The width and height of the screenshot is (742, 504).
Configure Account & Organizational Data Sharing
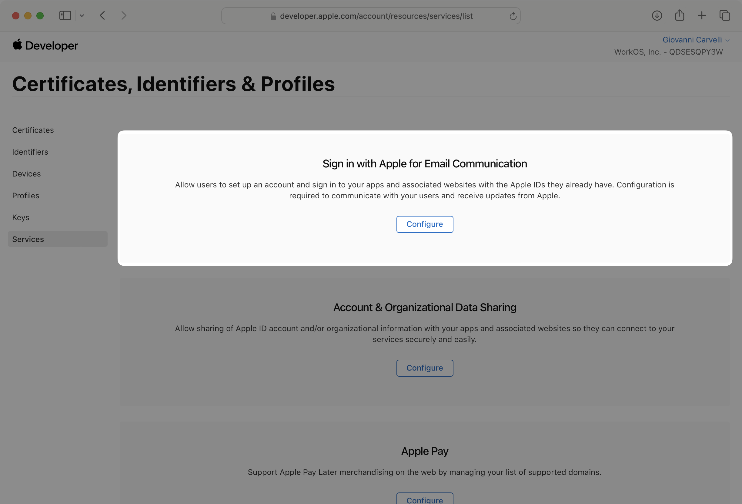tap(425, 368)
